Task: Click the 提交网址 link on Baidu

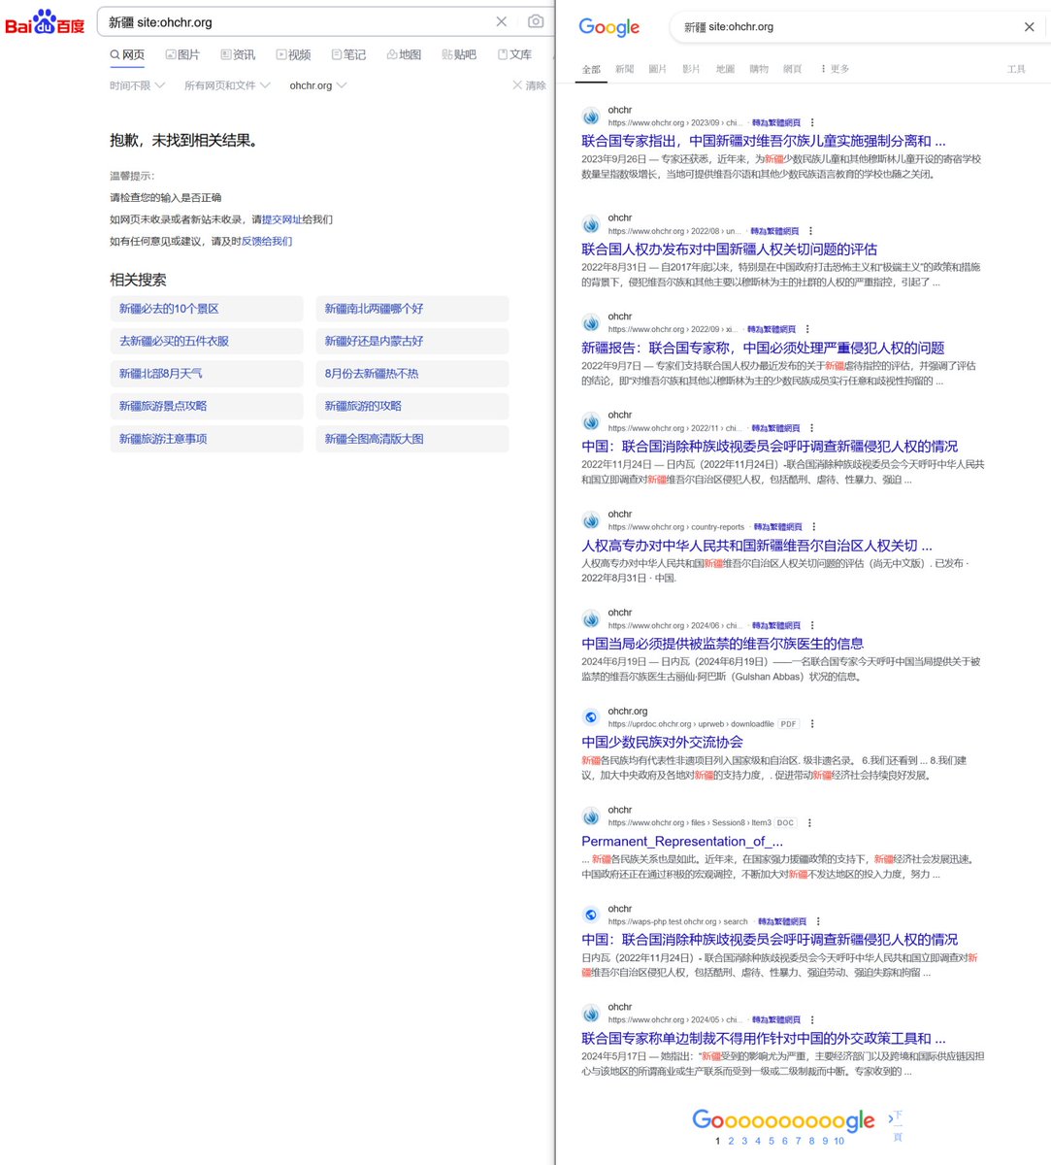Action: click(281, 219)
